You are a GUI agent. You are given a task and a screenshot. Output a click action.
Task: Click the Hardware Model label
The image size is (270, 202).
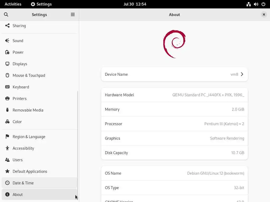click(119, 95)
